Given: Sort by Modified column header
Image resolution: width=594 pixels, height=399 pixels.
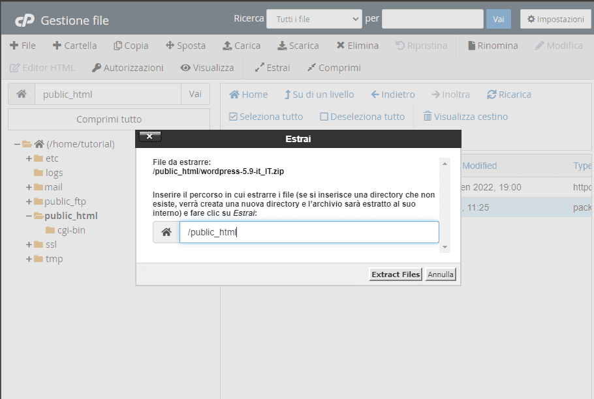Looking at the screenshot, I should 480,166.
